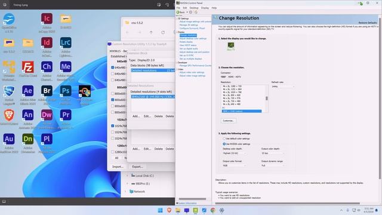Click Restore Defaults link

click(x=368, y=23)
